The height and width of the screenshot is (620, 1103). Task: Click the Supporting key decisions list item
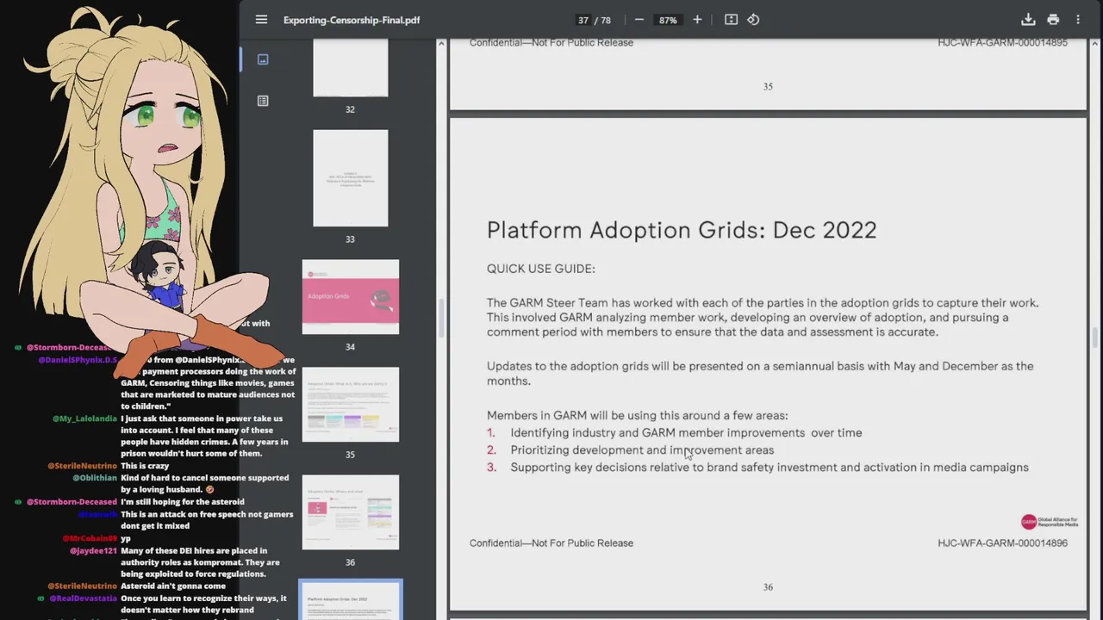point(770,468)
